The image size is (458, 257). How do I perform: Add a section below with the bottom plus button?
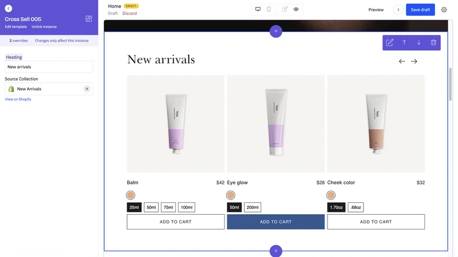[x=276, y=251]
